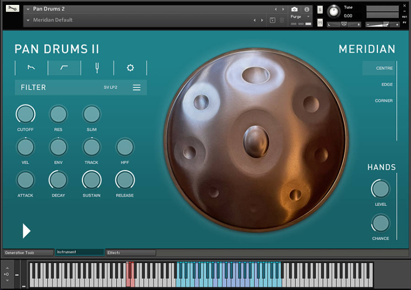Click the RES knob
411x290 pixels.
click(x=58, y=114)
